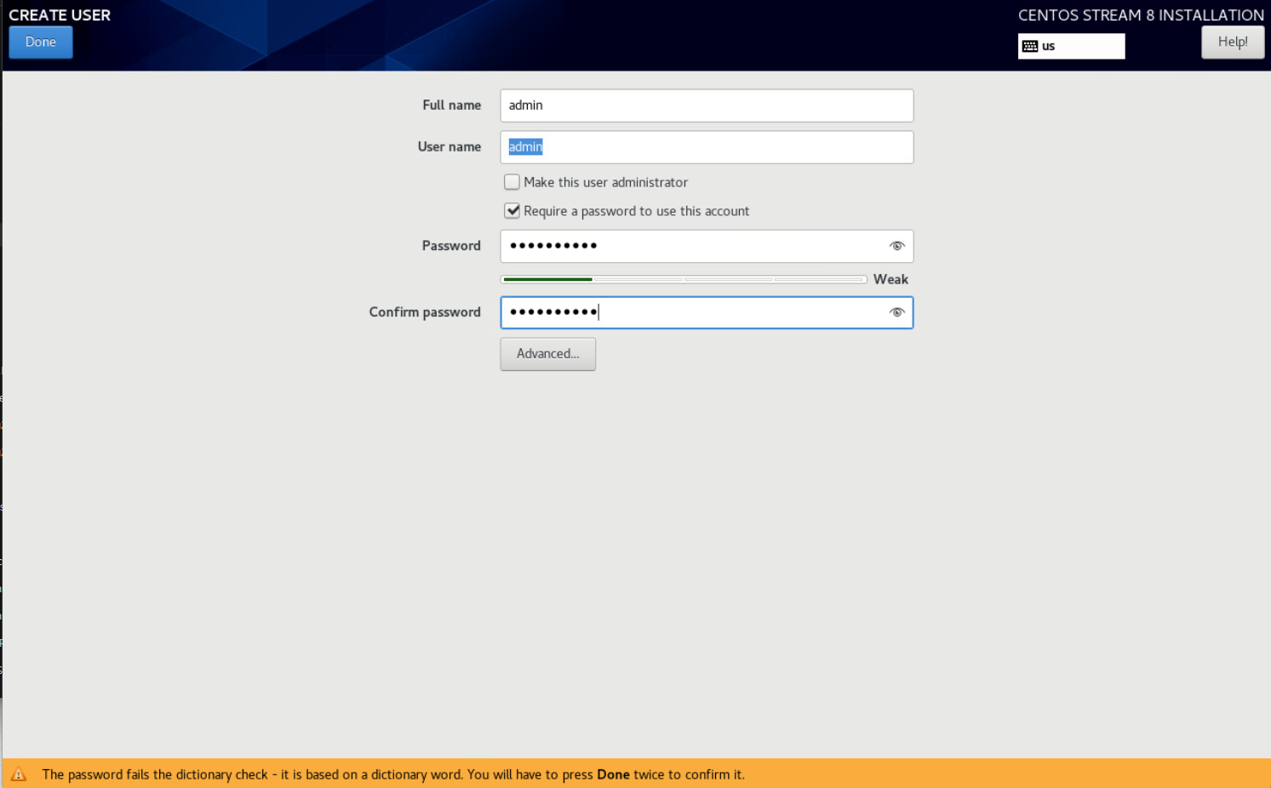Click the Full name label
This screenshot has width=1271, height=788.
(x=452, y=106)
